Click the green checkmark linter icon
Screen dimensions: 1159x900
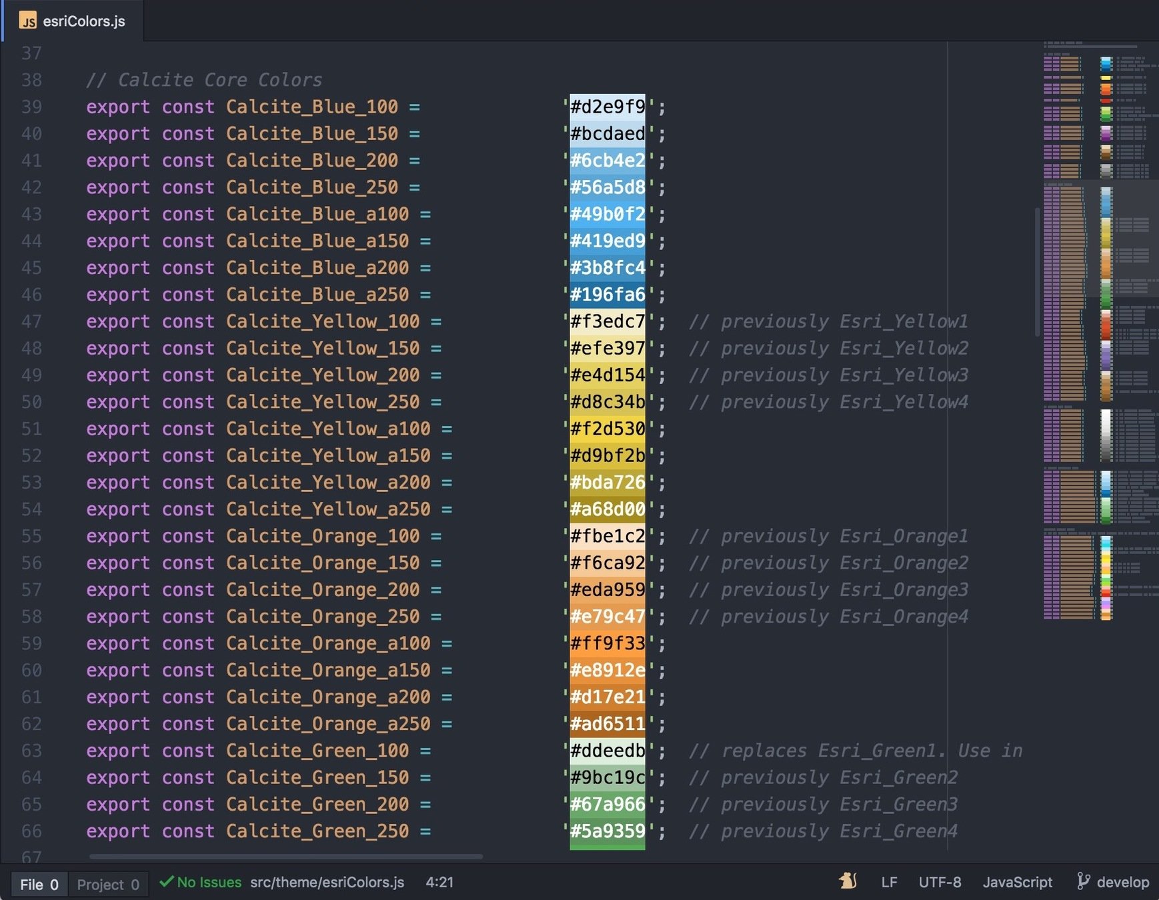(x=166, y=881)
